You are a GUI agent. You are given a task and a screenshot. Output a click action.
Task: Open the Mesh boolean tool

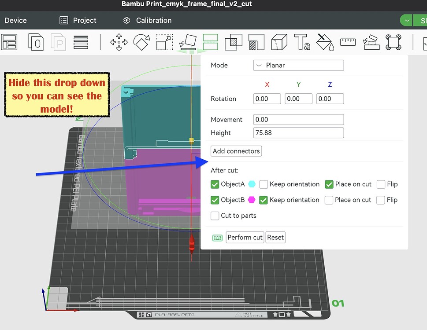234,42
